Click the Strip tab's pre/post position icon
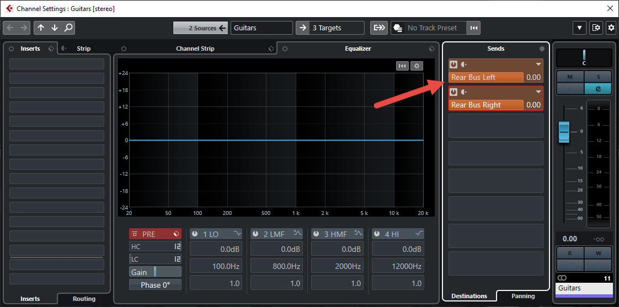 [64, 49]
